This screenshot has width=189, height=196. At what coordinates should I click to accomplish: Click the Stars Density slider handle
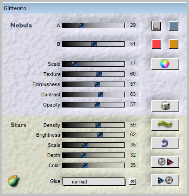[98, 125]
